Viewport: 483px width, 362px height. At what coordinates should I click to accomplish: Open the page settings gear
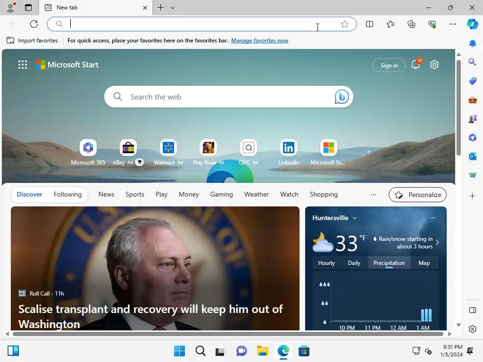tap(434, 65)
